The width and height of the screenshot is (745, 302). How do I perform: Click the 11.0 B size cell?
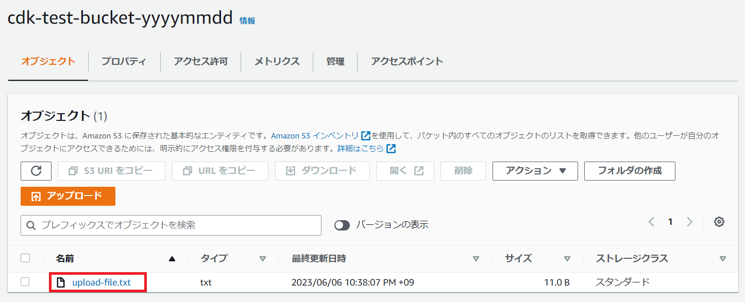point(557,282)
